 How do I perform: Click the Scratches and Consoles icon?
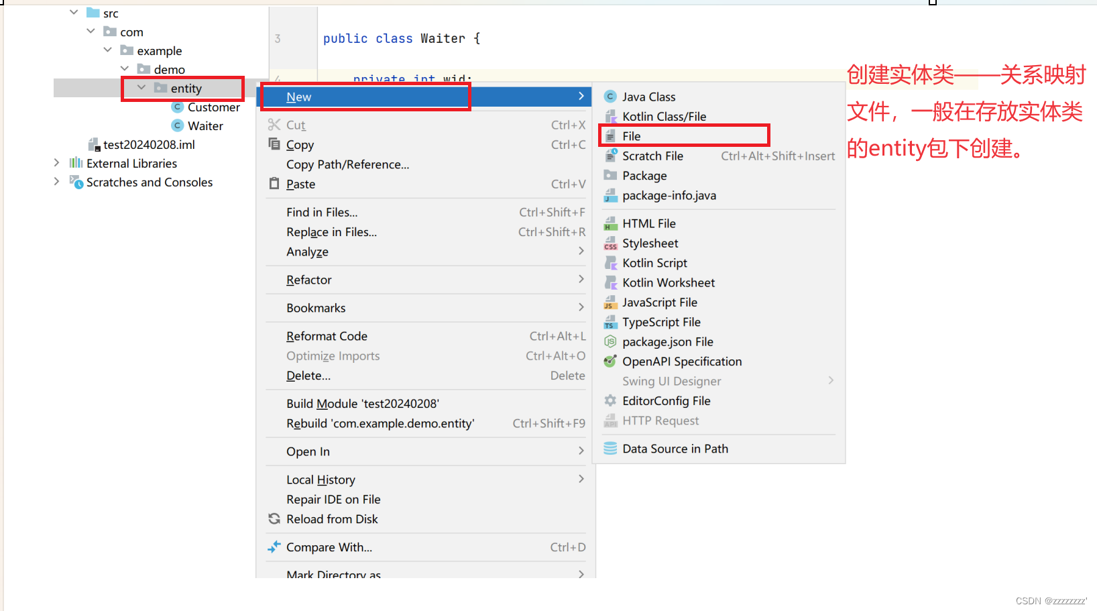point(76,182)
